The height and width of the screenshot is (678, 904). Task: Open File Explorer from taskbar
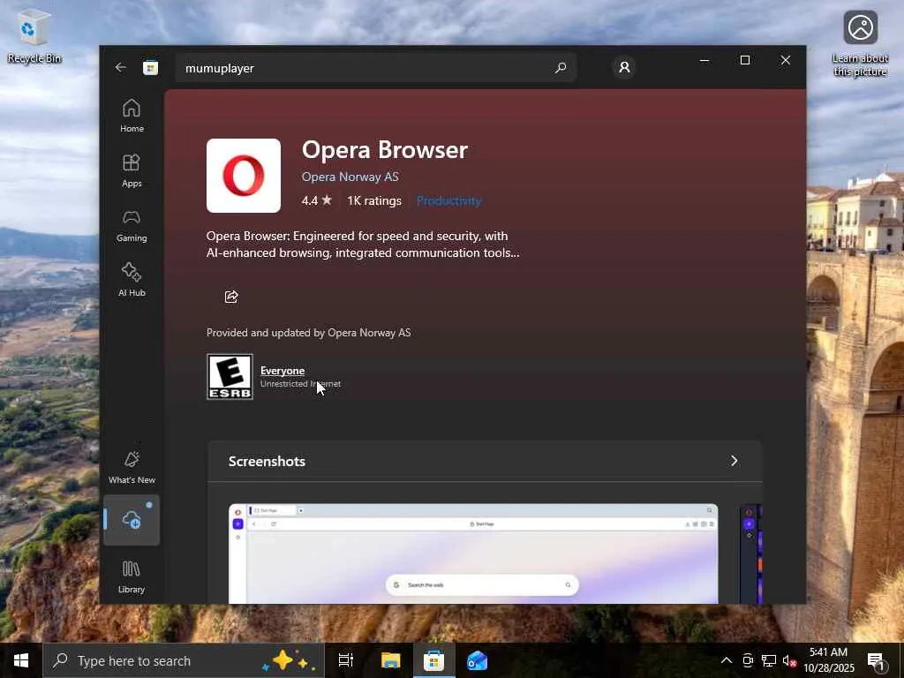click(x=390, y=660)
